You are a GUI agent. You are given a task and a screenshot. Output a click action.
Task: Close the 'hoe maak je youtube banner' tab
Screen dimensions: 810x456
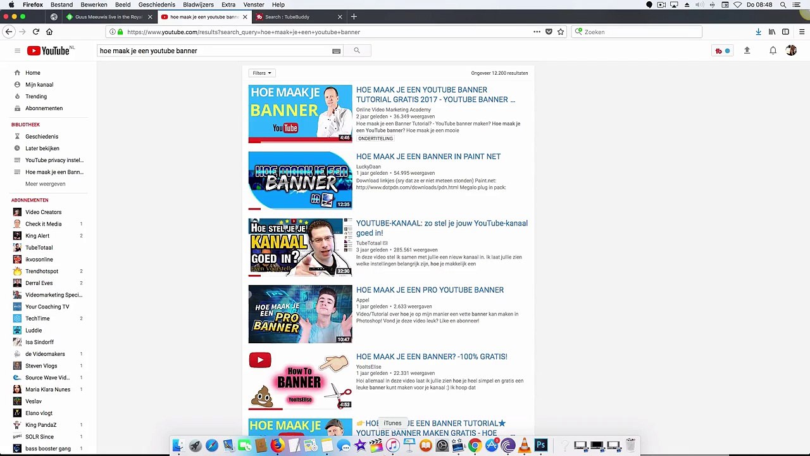click(245, 17)
